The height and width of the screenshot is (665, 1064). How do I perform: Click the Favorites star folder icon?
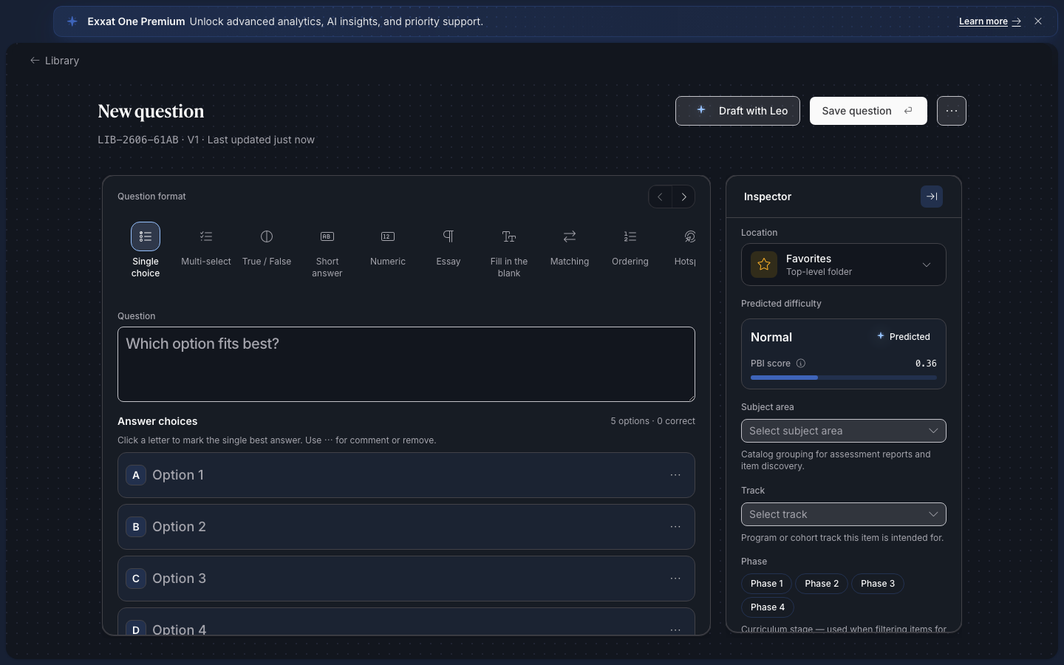pos(764,265)
